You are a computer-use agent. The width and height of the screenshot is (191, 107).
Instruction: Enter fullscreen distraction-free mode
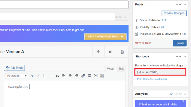[x=96, y=76]
